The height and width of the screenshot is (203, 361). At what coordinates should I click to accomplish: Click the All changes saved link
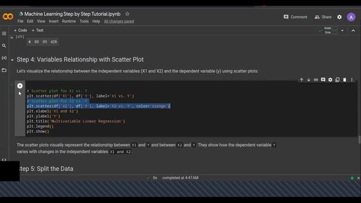(119, 21)
